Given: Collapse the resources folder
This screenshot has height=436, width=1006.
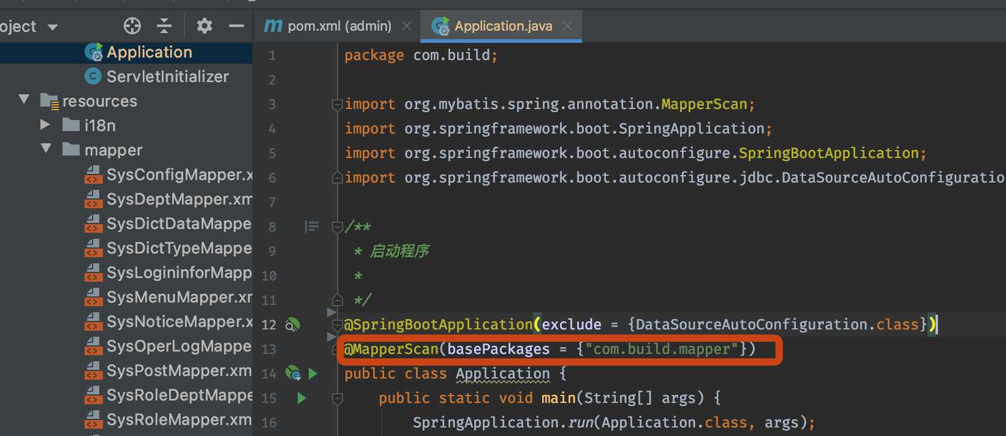Looking at the screenshot, I should pyautogui.click(x=24, y=100).
